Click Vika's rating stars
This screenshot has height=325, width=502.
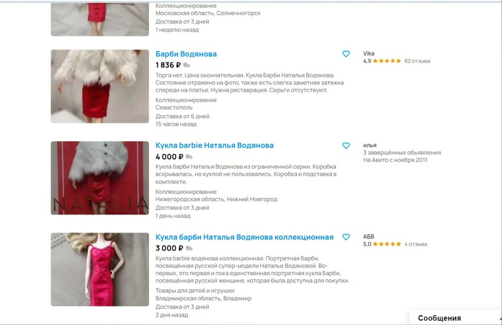(x=387, y=61)
